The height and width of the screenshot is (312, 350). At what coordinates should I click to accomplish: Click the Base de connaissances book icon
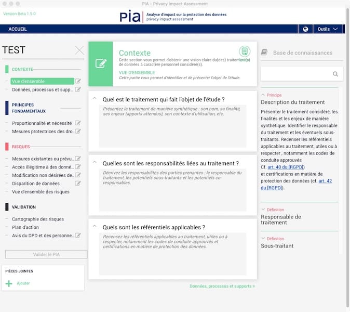coord(264,53)
